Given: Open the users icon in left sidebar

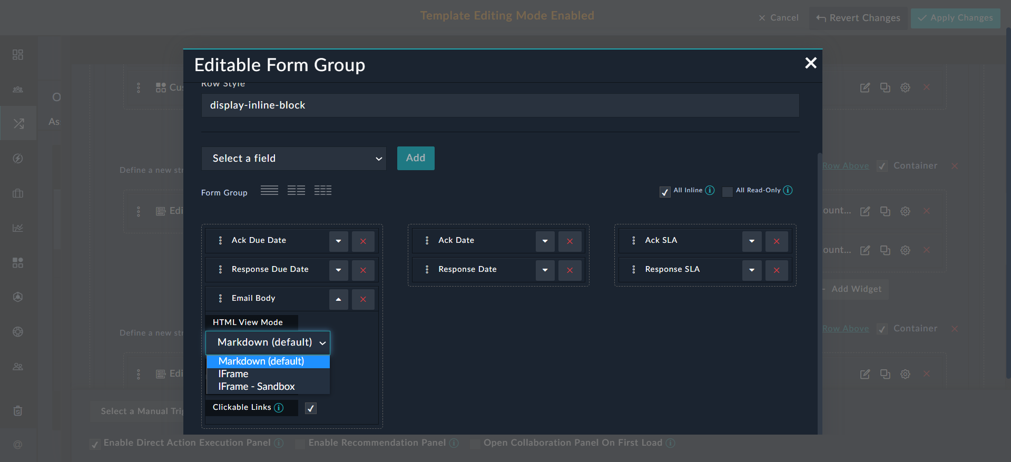Looking at the screenshot, I should click(18, 367).
